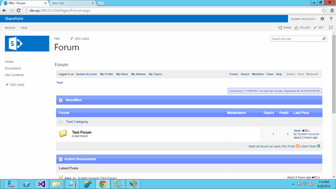Open Chrome menu hamburger icon
336x189 pixels.
(x=332, y=10)
